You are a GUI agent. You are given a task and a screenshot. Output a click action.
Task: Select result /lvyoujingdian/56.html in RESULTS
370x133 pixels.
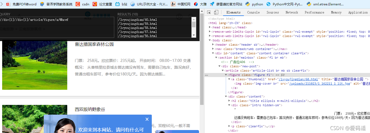coord(137,36)
